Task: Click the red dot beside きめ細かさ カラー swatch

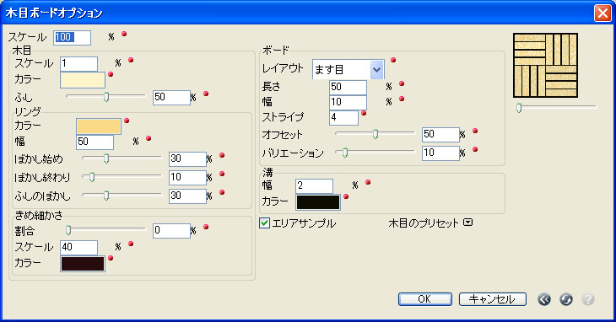Action: click(x=111, y=258)
